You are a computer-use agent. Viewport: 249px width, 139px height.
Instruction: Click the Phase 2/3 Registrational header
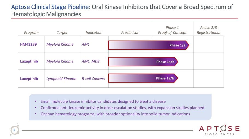click(209, 30)
